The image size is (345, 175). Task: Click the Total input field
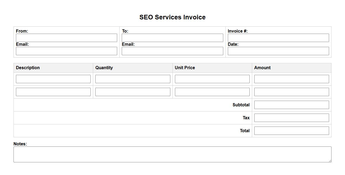pos(292,131)
